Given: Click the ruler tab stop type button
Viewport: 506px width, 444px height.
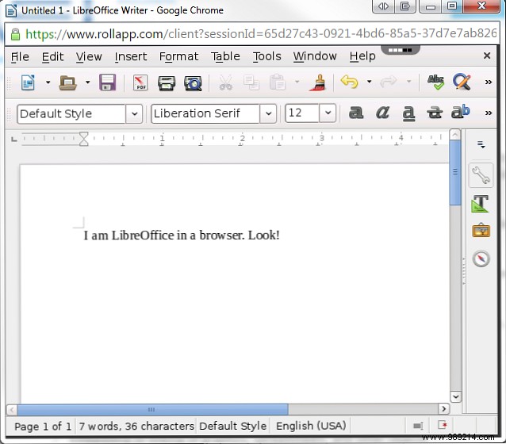Looking at the screenshot, I should 13,139.
